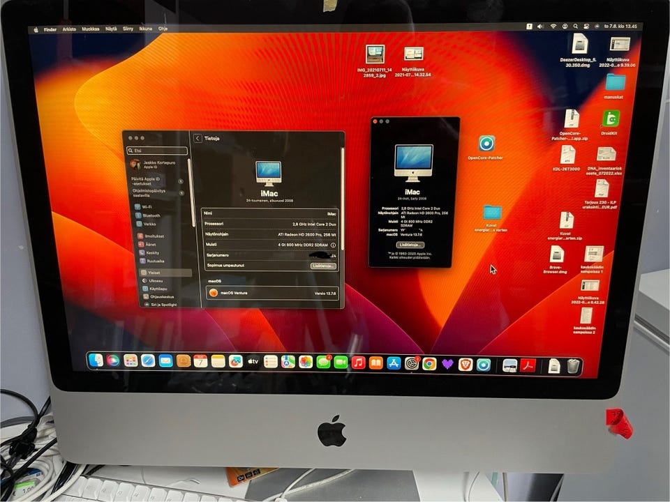Open Adobe Acrobat in the dock
The image size is (670, 502).
click(x=528, y=365)
